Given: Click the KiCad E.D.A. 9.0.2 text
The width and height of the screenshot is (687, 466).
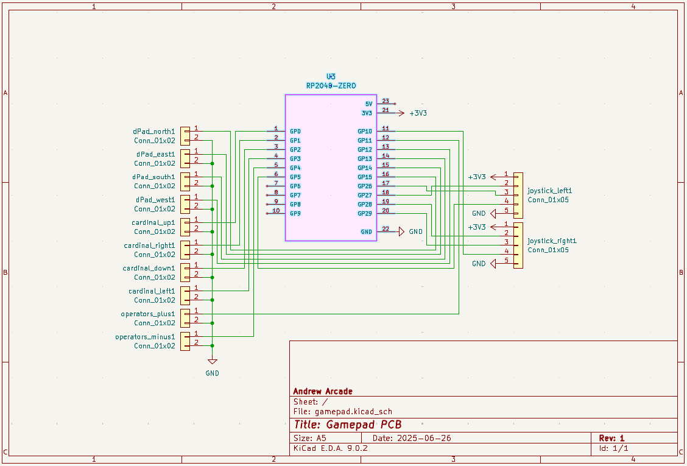Looking at the screenshot, I should pos(330,448).
